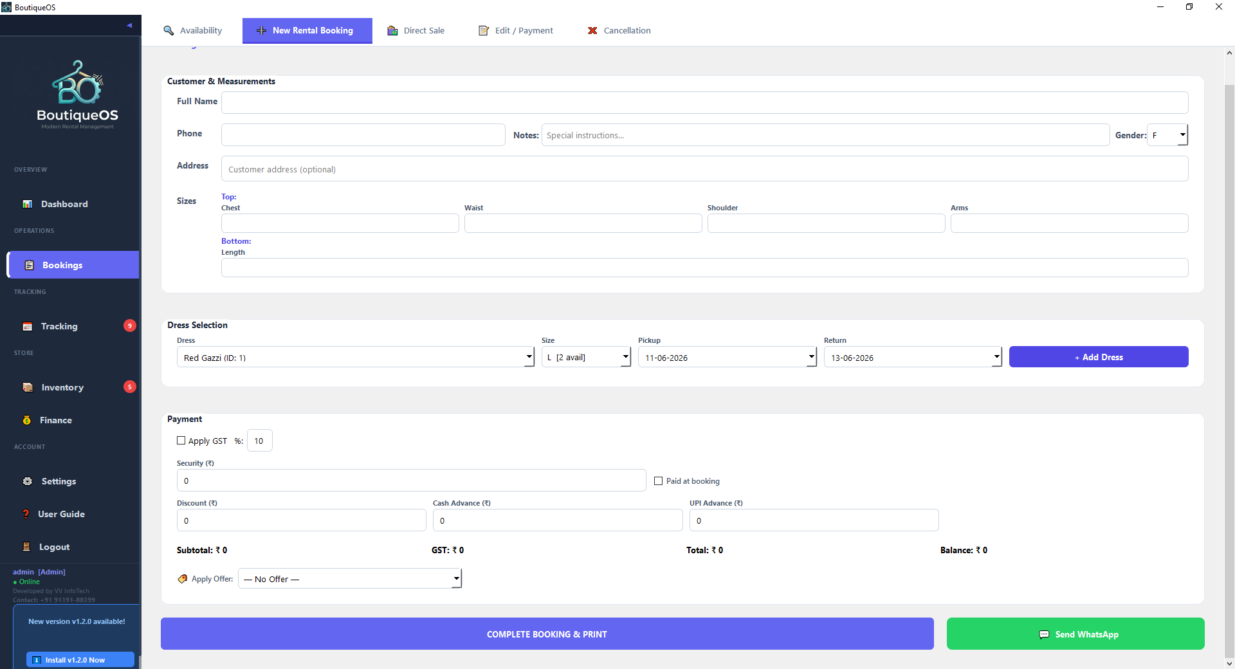Viewport: 1235px width, 669px height.
Task: Open the Settings gear icon
Action: [x=28, y=481]
